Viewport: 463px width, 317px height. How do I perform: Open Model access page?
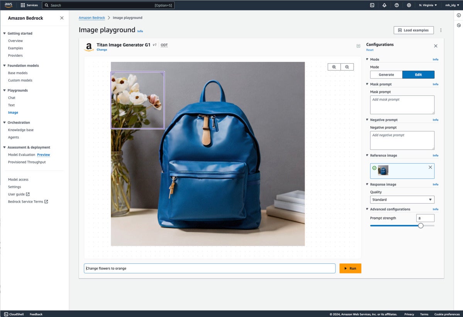pos(18,180)
